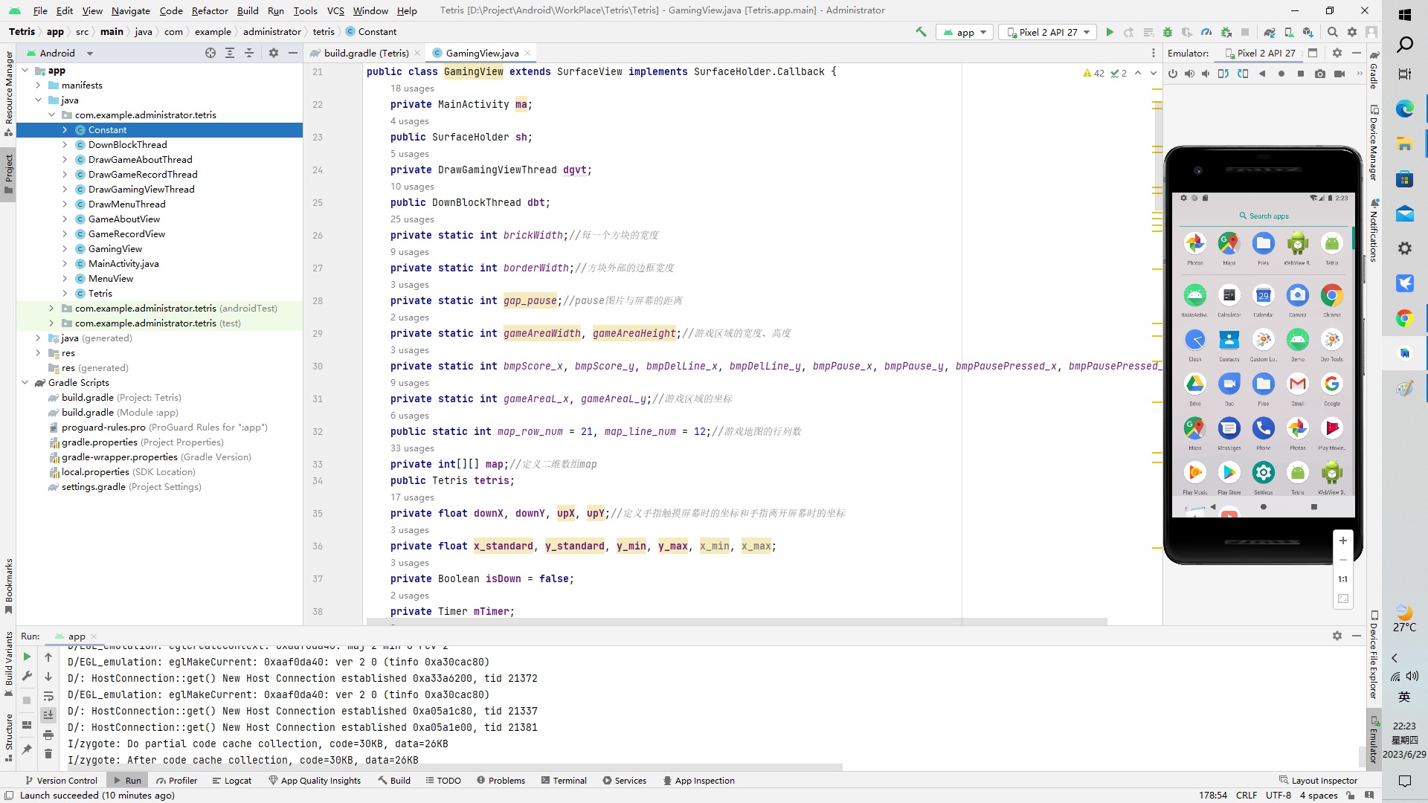Attach debugger to Android process
Viewport: 1428px width, 803px height.
1226,32
